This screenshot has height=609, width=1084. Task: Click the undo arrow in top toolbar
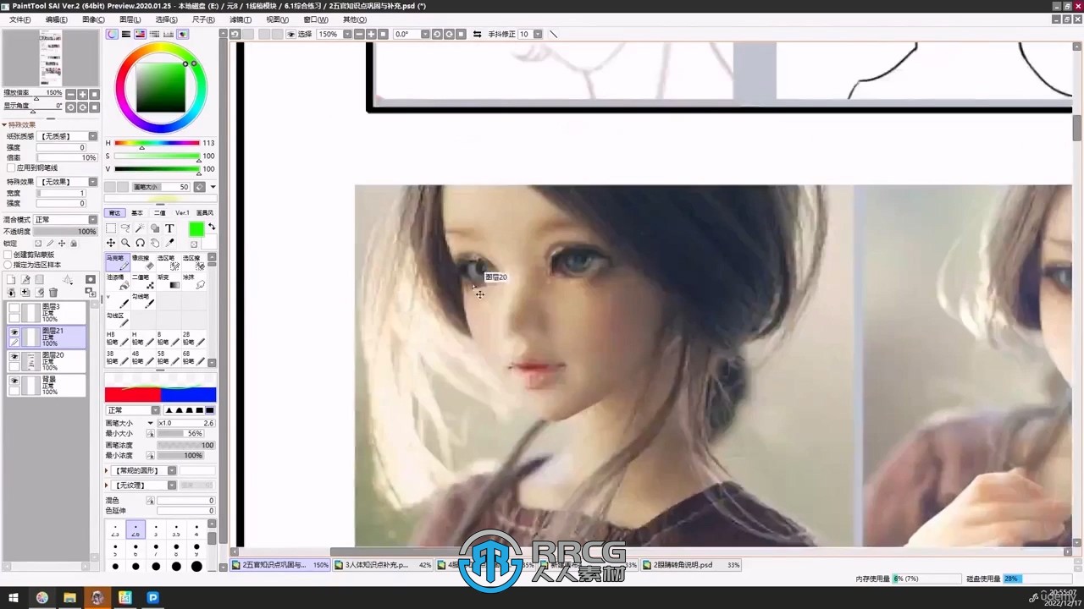(235, 35)
